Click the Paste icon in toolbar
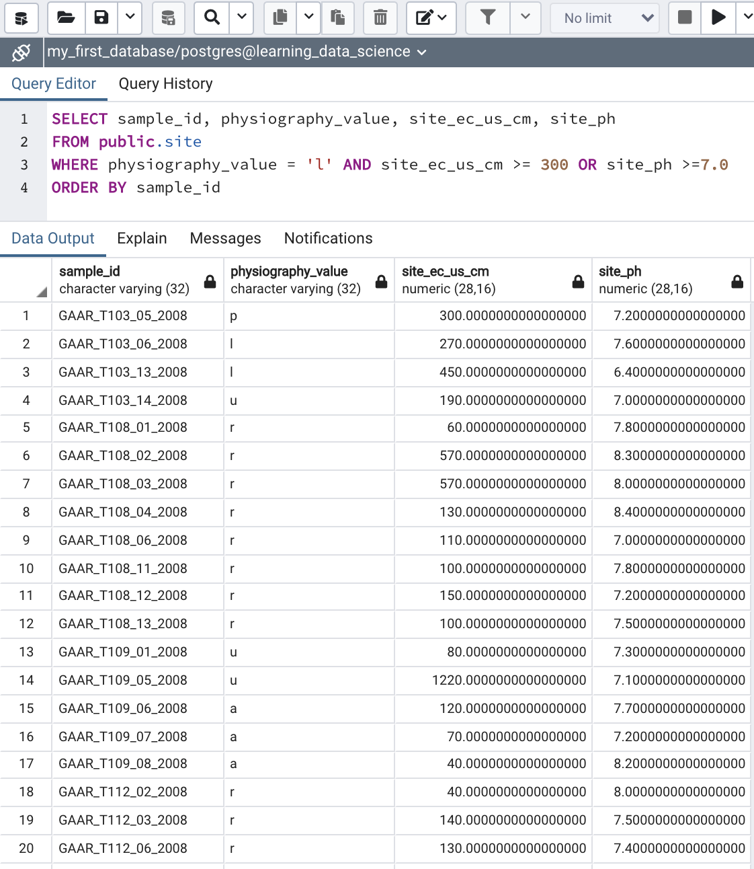The image size is (754, 869). (338, 17)
